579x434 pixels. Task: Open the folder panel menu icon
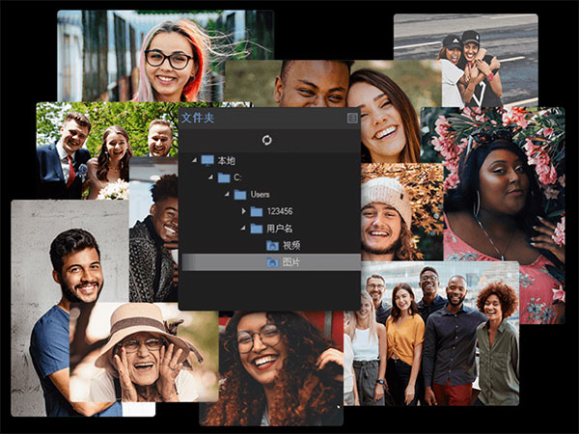pos(352,118)
